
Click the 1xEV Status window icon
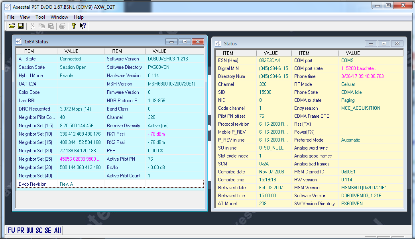(18, 41)
